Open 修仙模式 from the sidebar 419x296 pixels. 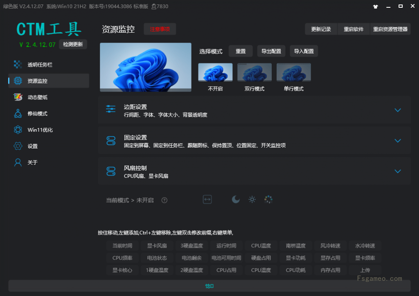coord(49,113)
